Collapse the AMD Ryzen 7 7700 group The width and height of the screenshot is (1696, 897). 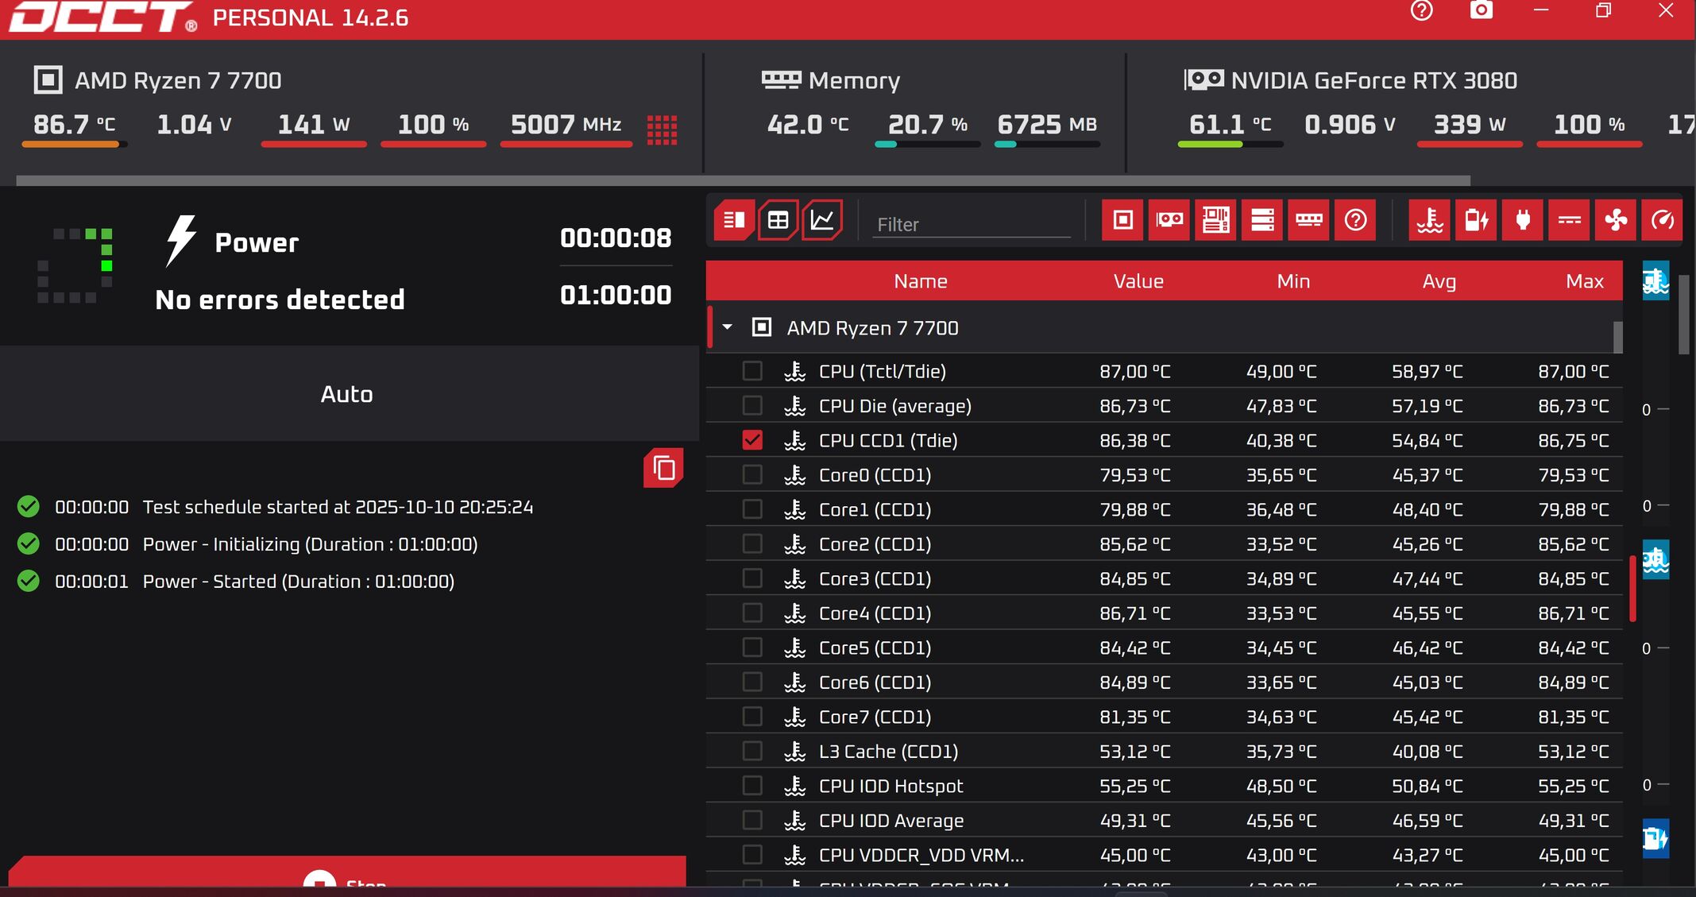tap(727, 327)
